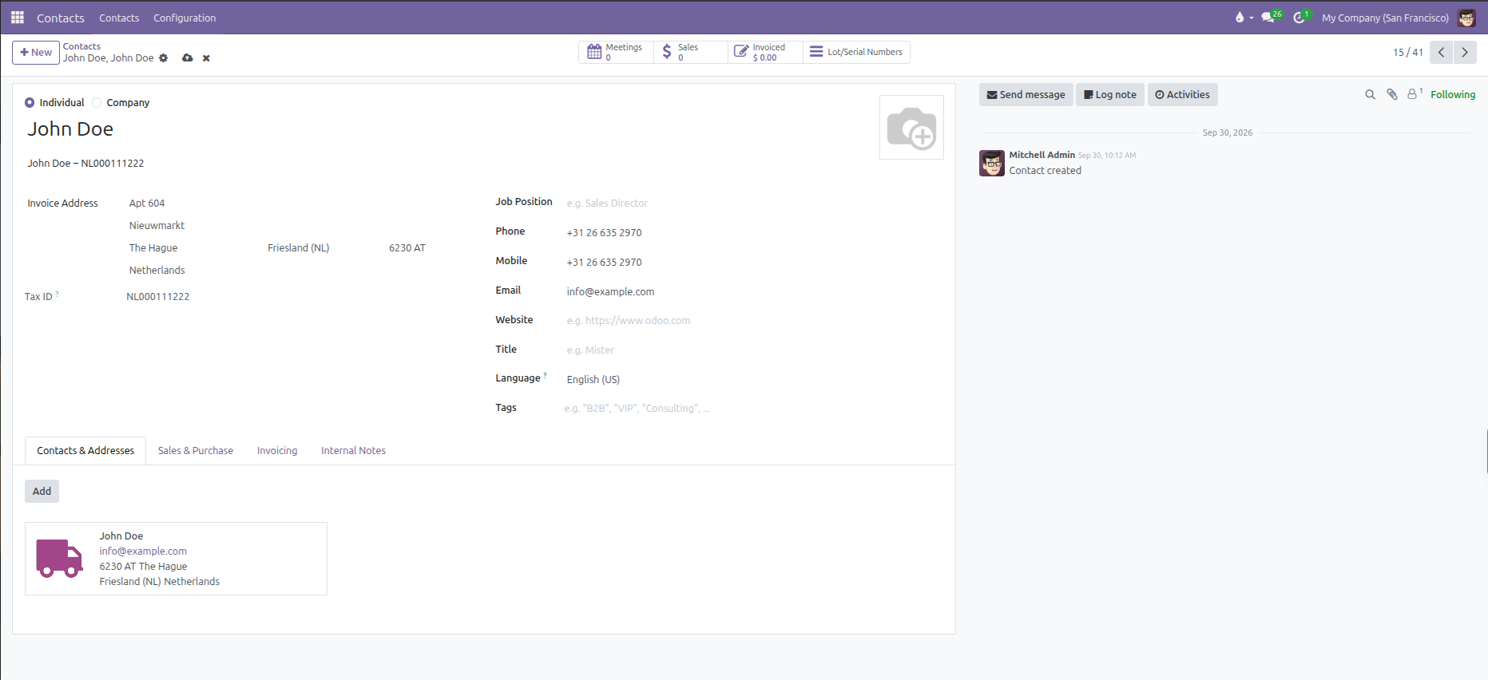Image resolution: width=1488 pixels, height=680 pixels.
Task: Click the New button
Action: click(36, 53)
